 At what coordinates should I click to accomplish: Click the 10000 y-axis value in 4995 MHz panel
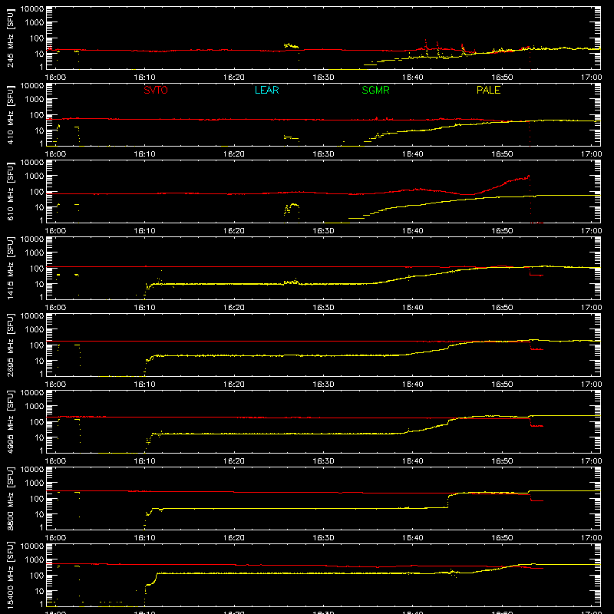(32, 393)
